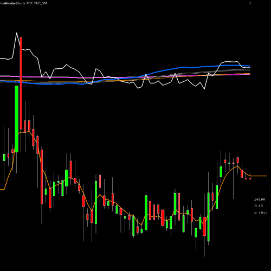
Task: Click the 'V: 1 X' volume label
Action: [x=259, y=206]
